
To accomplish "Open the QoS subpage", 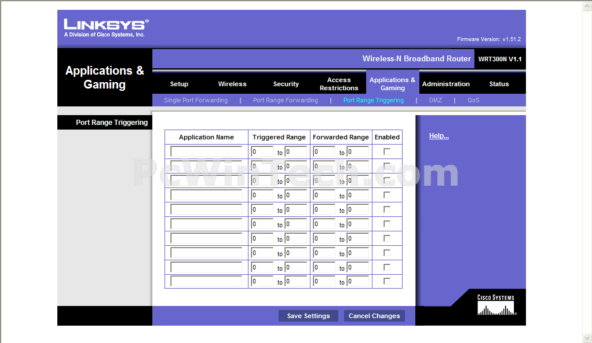I will point(474,100).
